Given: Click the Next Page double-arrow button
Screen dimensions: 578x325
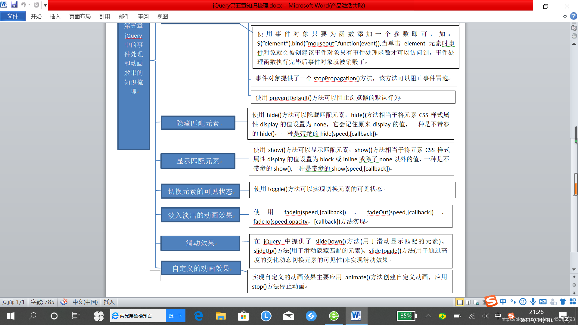Looking at the screenshot, I should [574, 293].
